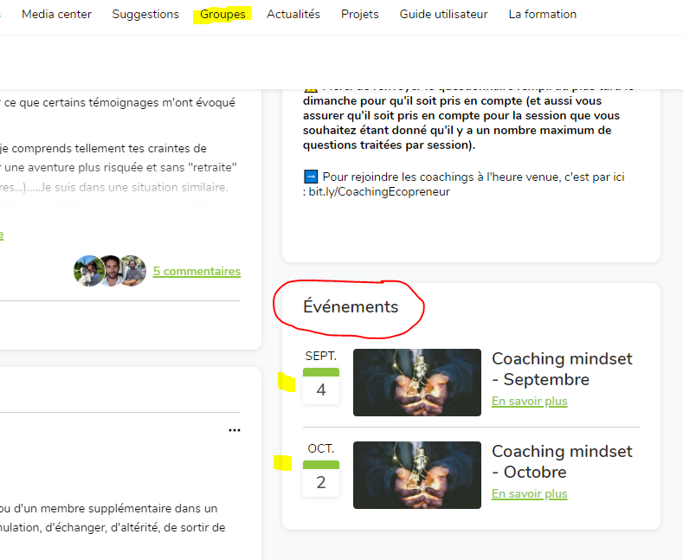Select La formation in the top menu
The height and width of the screenshot is (560, 683).
click(542, 14)
